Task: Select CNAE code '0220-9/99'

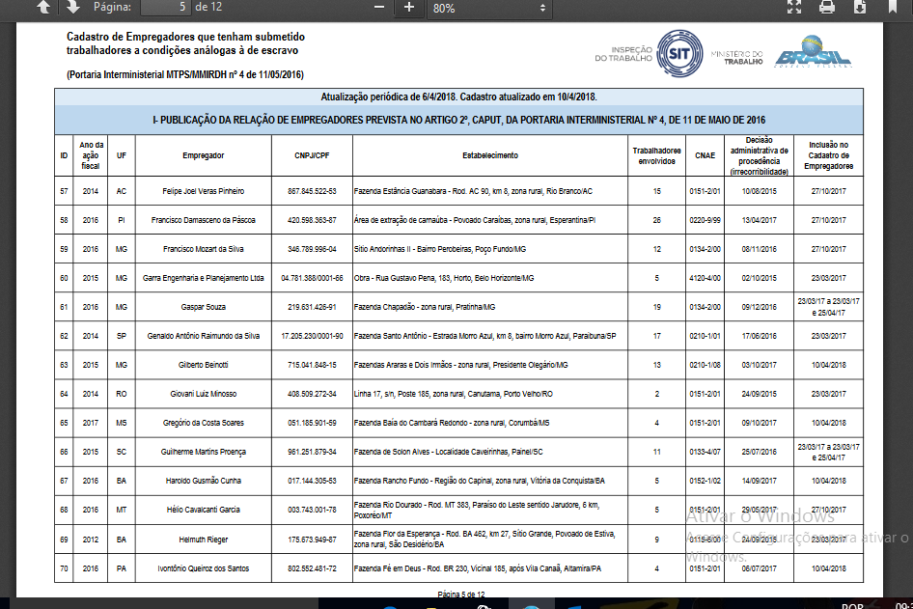Action: click(705, 220)
